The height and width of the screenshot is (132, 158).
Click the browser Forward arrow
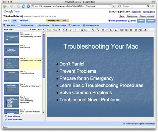[x=11, y=6]
